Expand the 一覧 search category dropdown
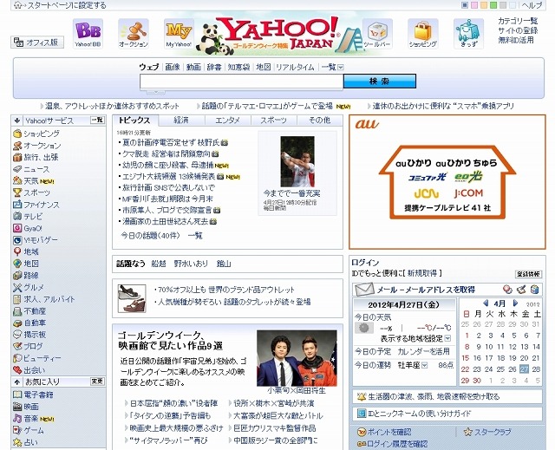Screen dimensions: 555x450 341,67
